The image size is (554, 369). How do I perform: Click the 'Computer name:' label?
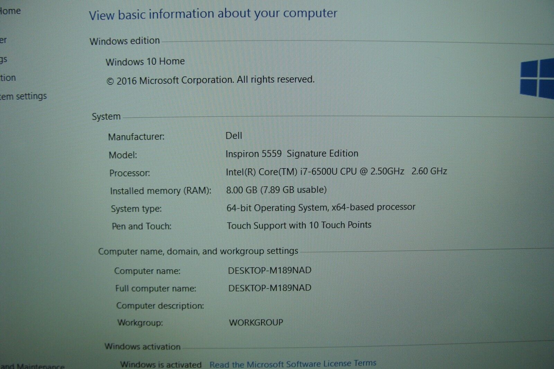[147, 271]
